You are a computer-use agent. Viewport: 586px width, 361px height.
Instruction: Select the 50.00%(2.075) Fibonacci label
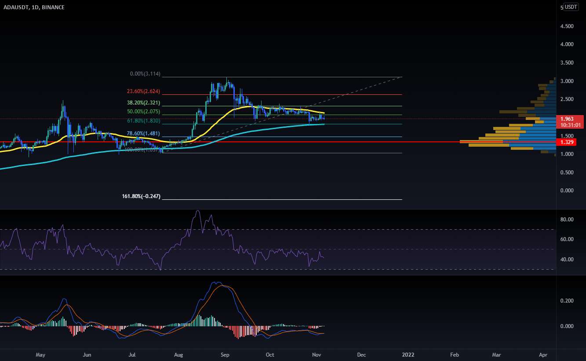click(144, 112)
